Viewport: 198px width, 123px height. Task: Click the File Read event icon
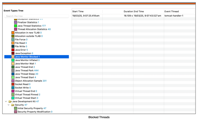click(13, 43)
